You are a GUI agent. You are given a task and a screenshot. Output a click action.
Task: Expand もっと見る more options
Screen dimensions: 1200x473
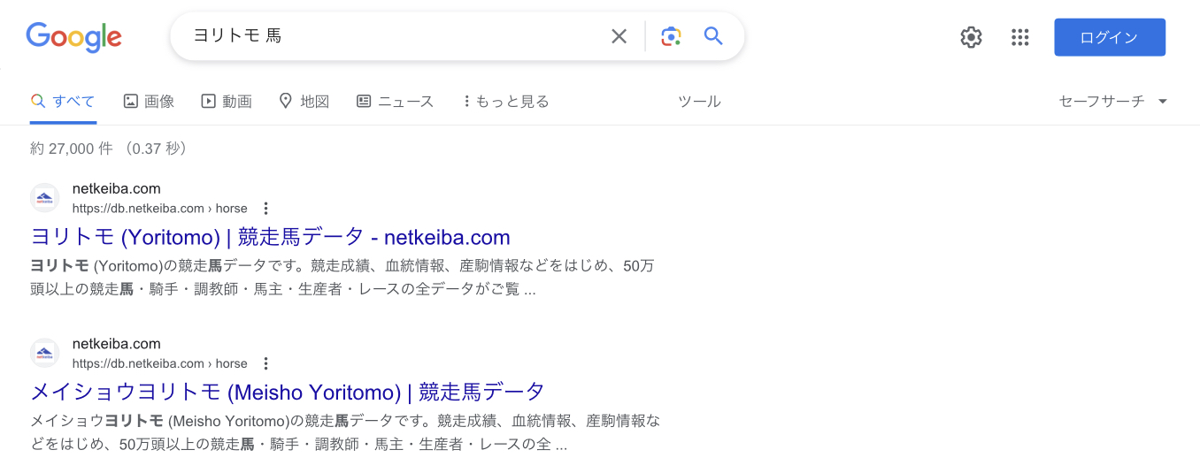505,101
